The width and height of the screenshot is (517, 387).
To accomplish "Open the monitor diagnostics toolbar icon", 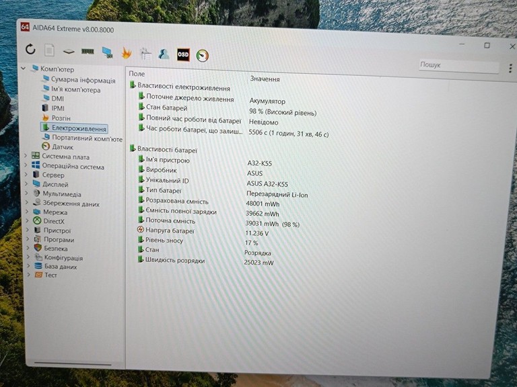I will [108, 52].
